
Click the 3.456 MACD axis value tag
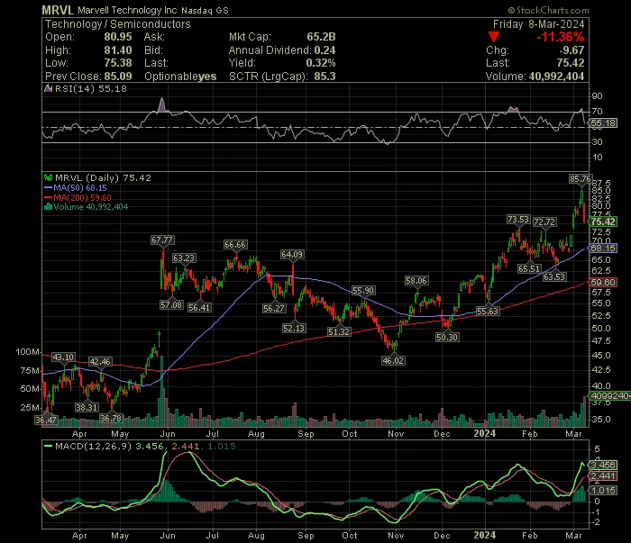point(603,465)
